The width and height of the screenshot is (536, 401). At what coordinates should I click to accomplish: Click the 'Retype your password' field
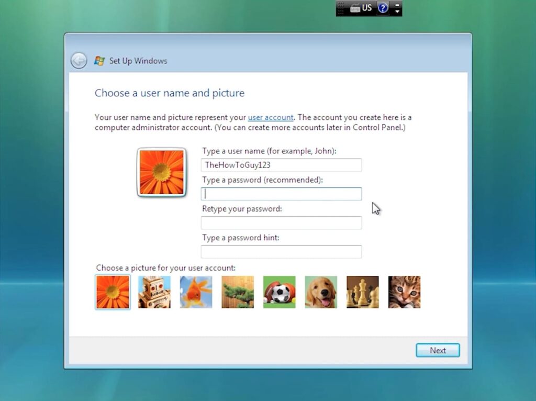coord(281,223)
